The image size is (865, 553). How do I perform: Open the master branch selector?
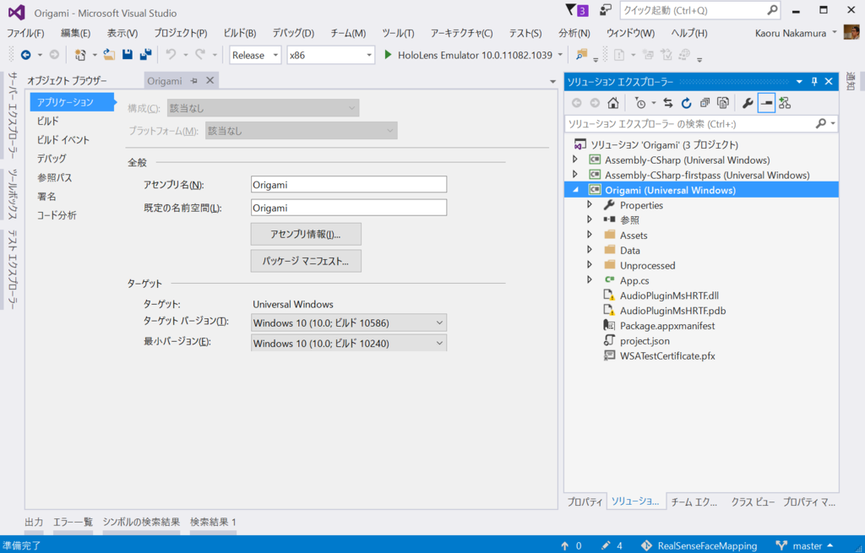coord(805,545)
